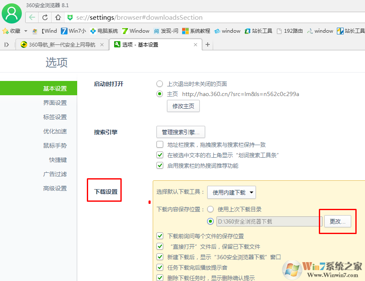Select 上次退出时未关闭的页面 radio option
365x281 pixels.
(159, 84)
